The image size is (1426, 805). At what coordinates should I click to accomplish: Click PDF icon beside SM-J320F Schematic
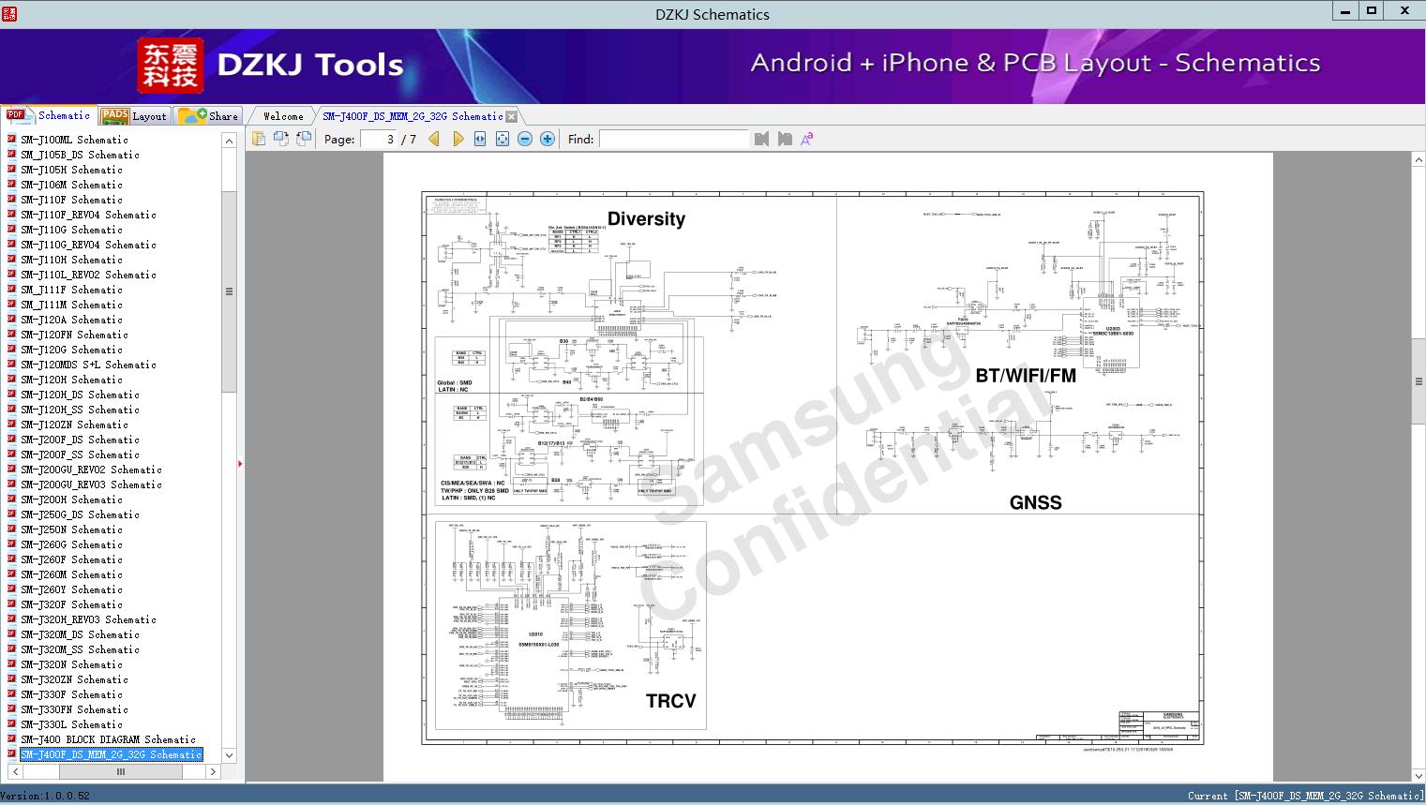pyautogui.click(x=11, y=604)
